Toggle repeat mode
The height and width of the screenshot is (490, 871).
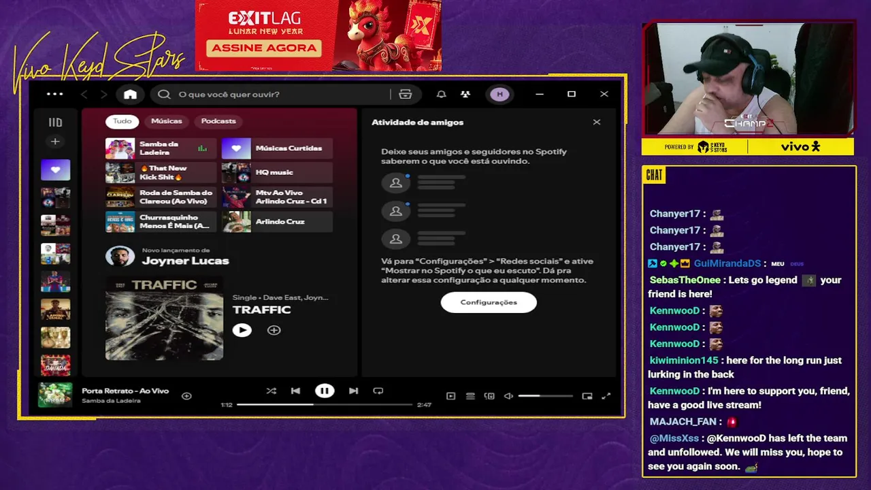378,391
